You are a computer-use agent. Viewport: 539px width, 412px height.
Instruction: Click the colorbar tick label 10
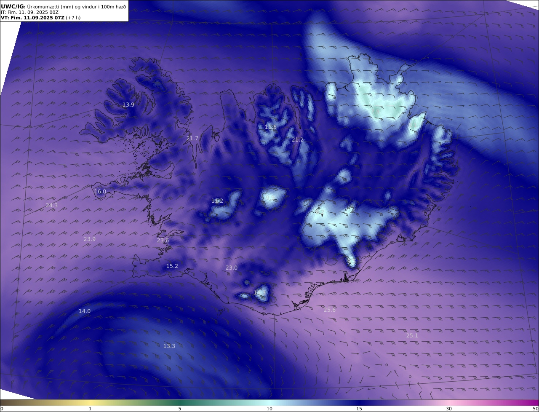269,409
